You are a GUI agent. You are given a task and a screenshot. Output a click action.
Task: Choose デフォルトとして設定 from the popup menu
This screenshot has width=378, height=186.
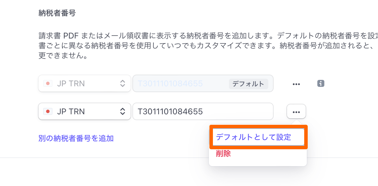pos(254,137)
